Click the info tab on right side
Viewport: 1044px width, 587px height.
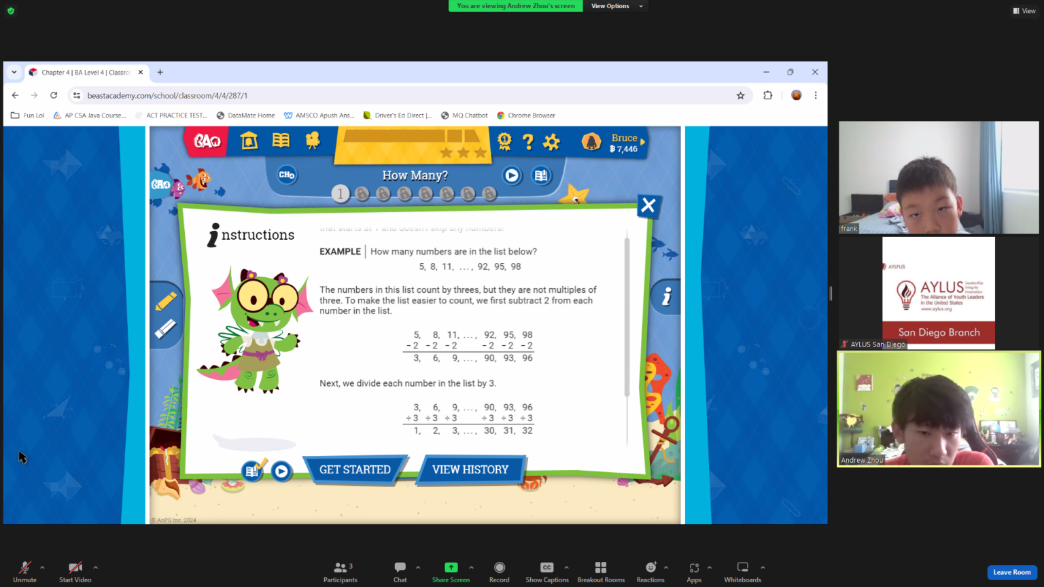coord(667,296)
